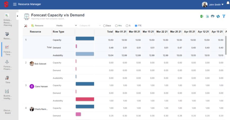The width and height of the screenshot is (230, 120).
Task: Click the print icon
Action: pos(213,16)
